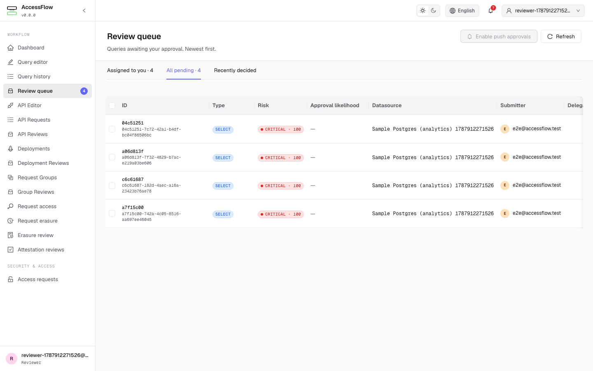Open query ID c6c61687
Screen dimensions: 593x371
(133, 180)
